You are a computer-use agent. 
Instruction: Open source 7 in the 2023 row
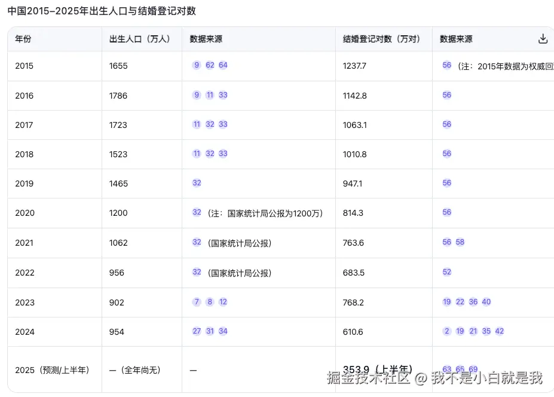(x=197, y=302)
